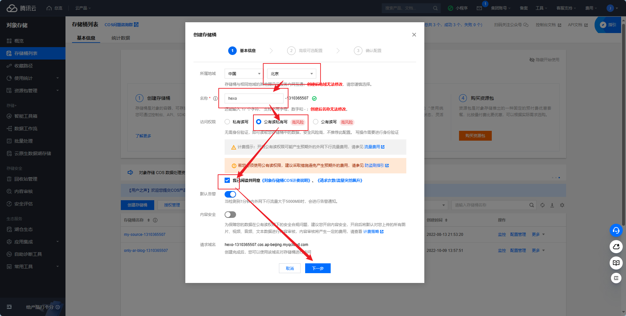Switch to 基本信息 tab

tap(86, 38)
